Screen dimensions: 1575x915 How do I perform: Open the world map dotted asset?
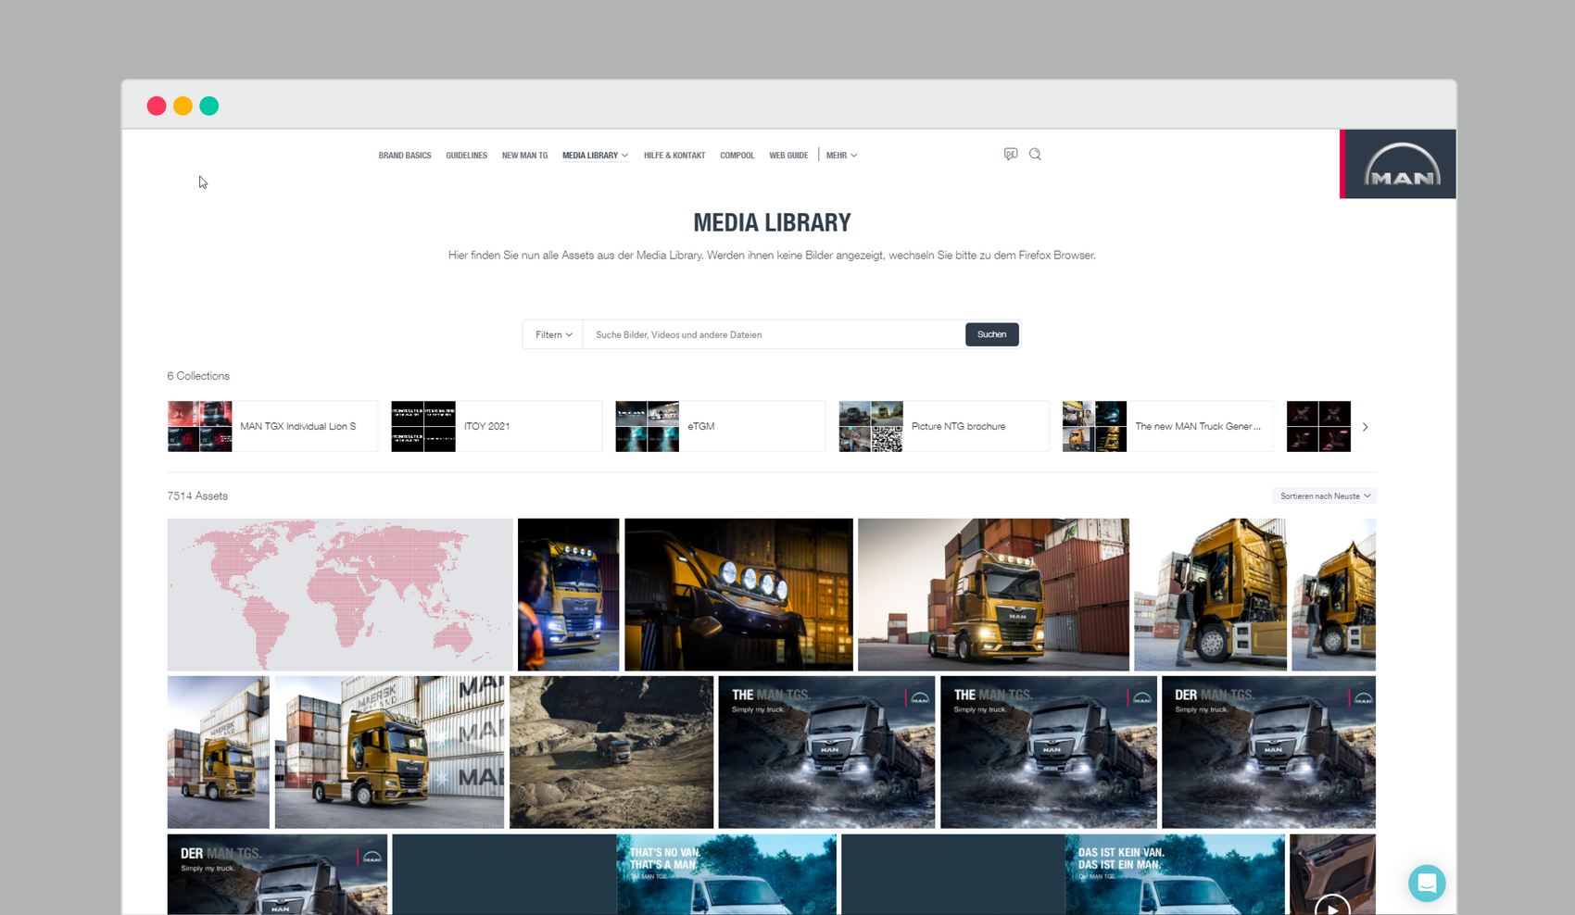[340, 595]
